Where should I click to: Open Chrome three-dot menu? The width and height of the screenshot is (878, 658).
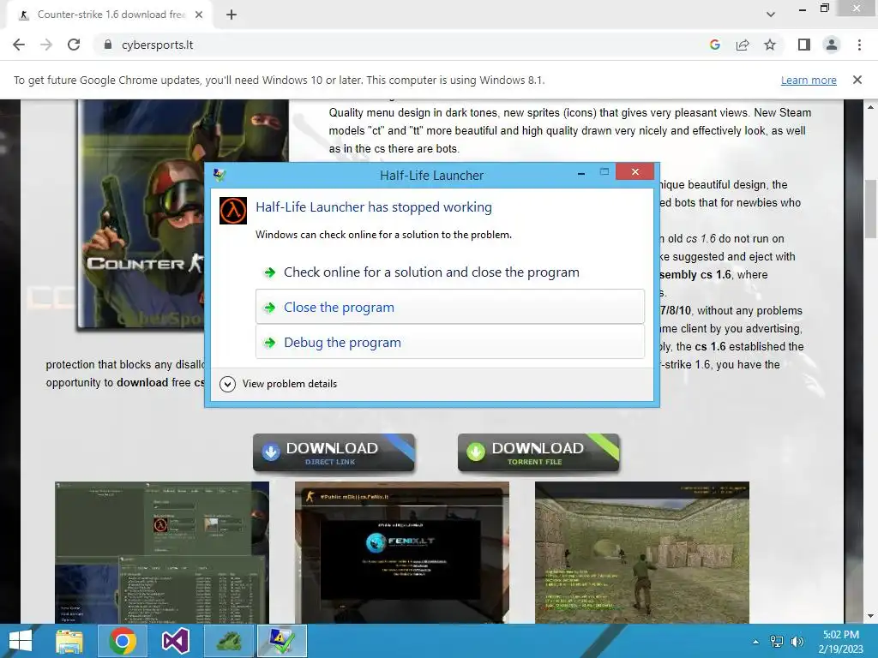pos(859,45)
